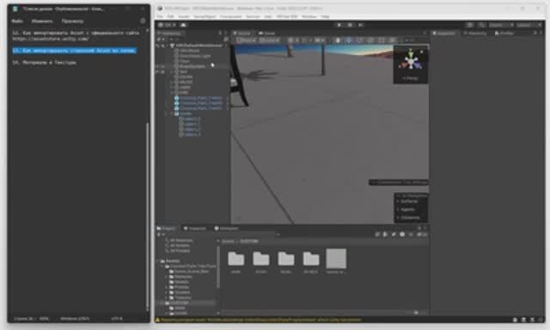Click the gray texture asset thumbnail
Image resolution: width=550 pixels, height=330 pixels.
point(336,259)
